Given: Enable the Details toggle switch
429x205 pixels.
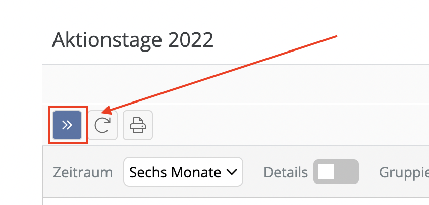Looking at the screenshot, I should pyautogui.click(x=336, y=172).
